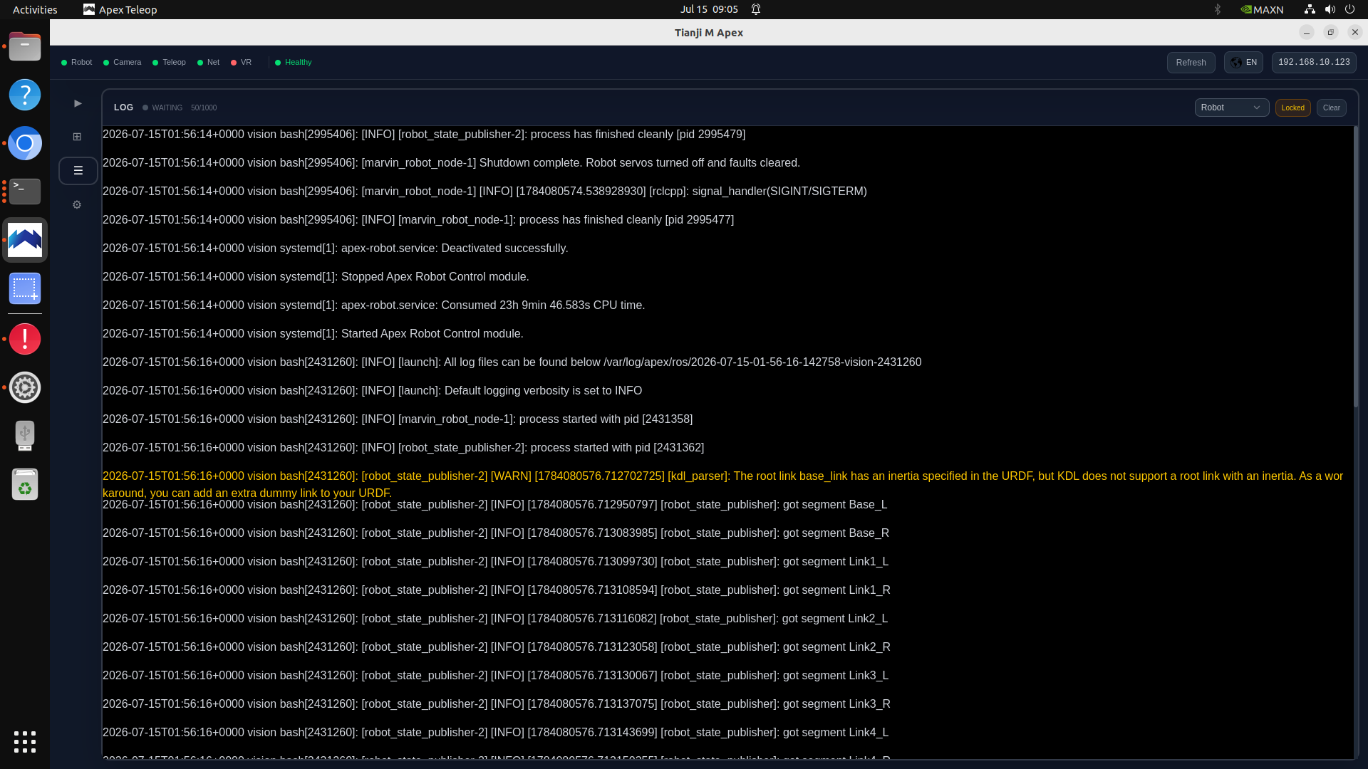The height and width of the screenshot is (769, 1368).
Task: Expand the system power menu in the top bar
Action: point(1349,9)
